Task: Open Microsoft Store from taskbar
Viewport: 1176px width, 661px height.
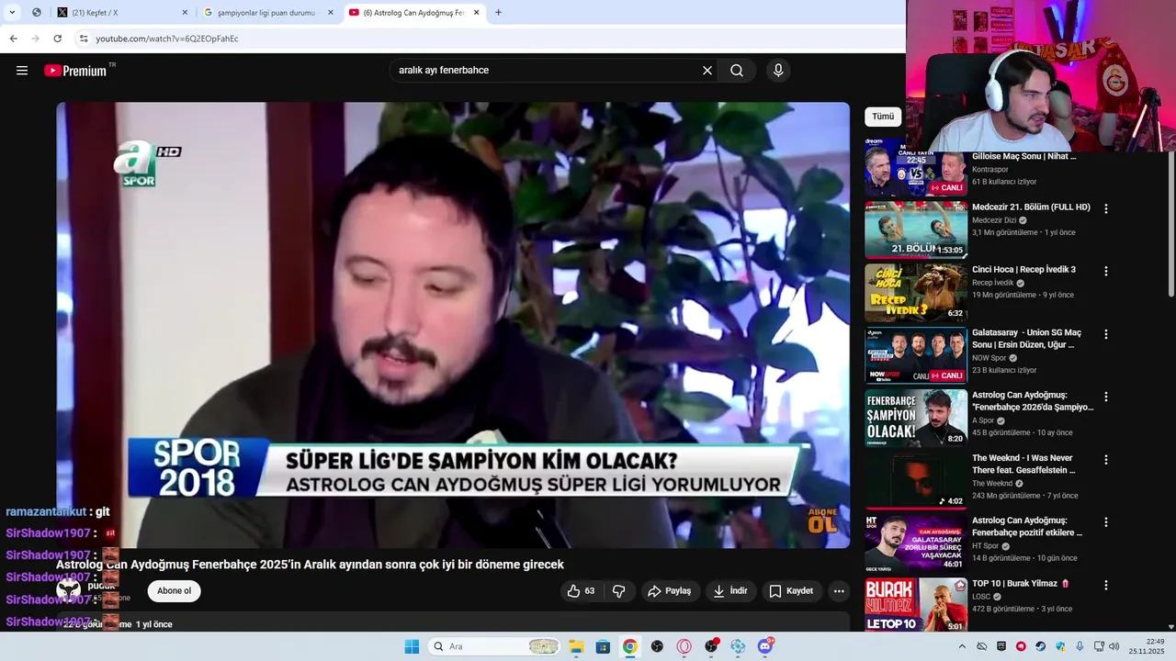Action: [x=603, y=646]
